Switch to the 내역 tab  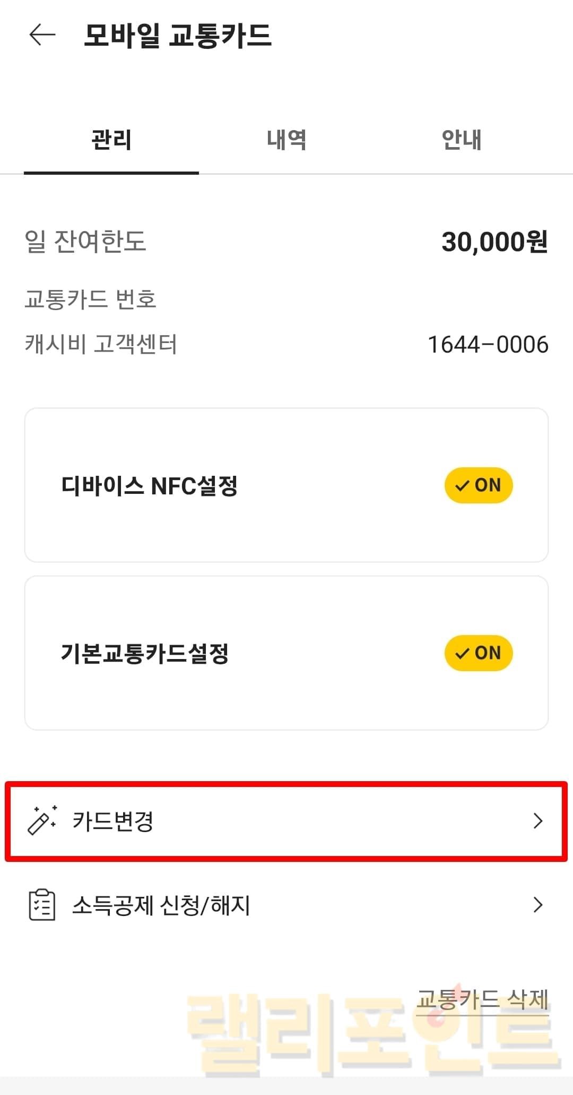point(286,140)
